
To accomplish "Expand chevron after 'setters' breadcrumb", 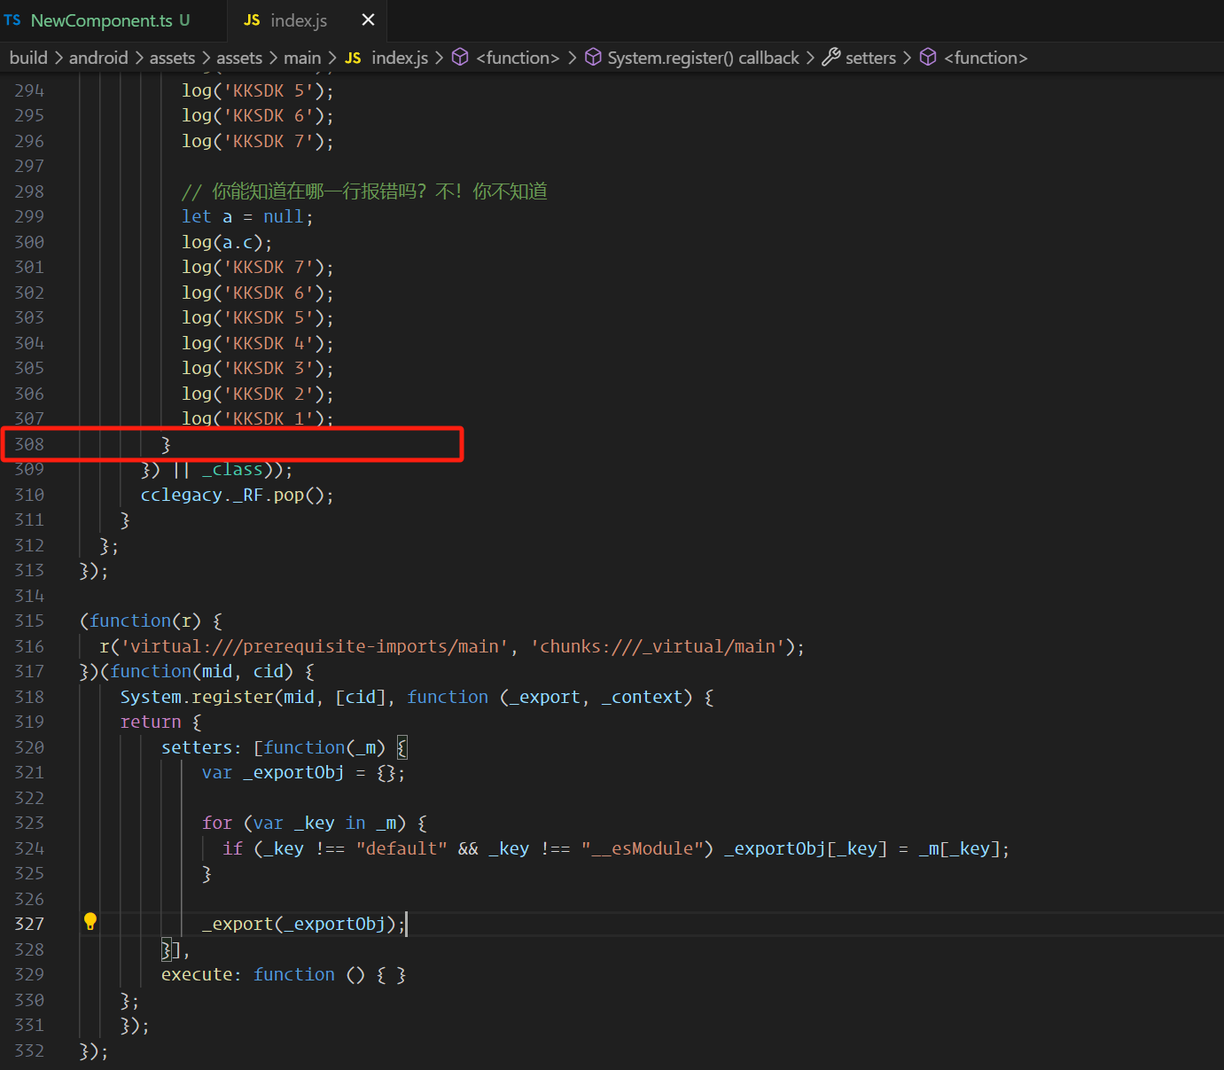I will click(x=907, y=58).
